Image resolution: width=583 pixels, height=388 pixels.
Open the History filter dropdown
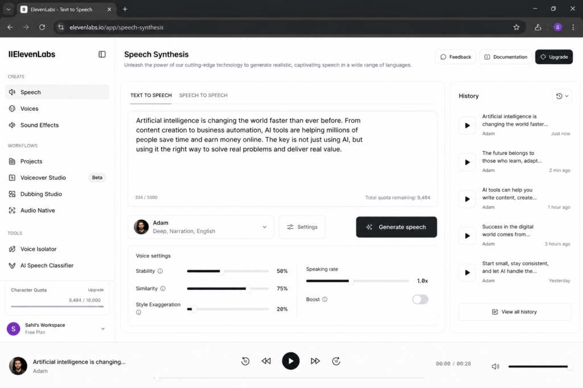[x=562, y=96]
